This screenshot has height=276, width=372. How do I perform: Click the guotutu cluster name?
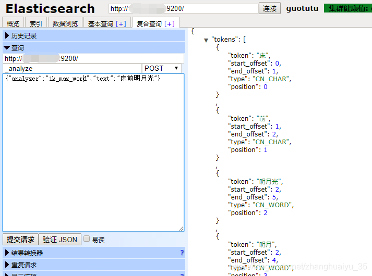(302, 8)
